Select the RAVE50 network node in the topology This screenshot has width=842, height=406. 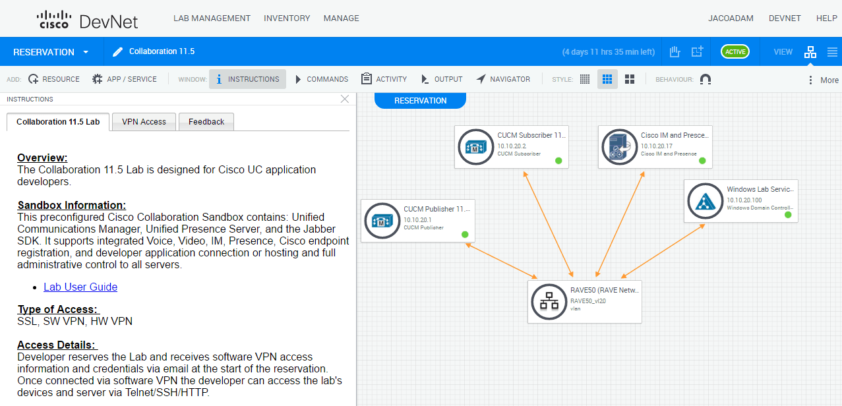(584, 301)
